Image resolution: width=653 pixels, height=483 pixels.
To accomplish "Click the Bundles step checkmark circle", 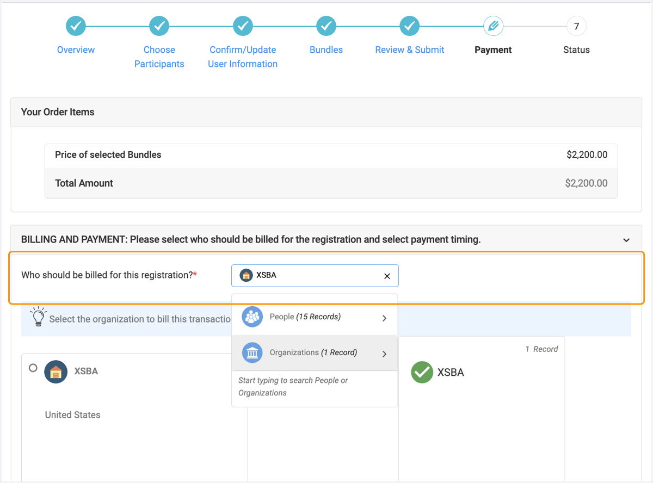I will pos(326,26).
